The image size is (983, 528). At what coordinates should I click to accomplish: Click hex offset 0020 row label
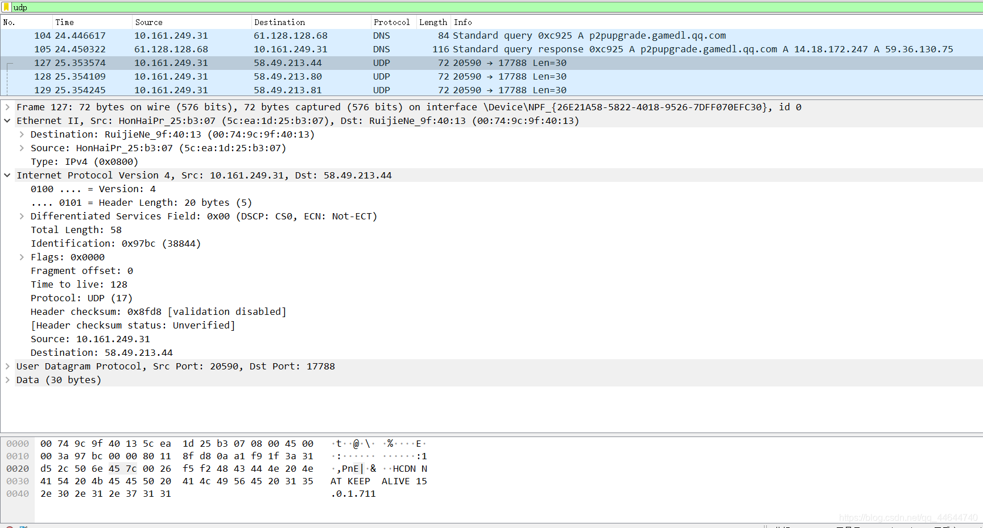point(18,469)
